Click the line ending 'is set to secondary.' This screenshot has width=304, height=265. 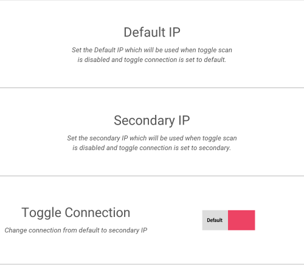coord(152,148)
